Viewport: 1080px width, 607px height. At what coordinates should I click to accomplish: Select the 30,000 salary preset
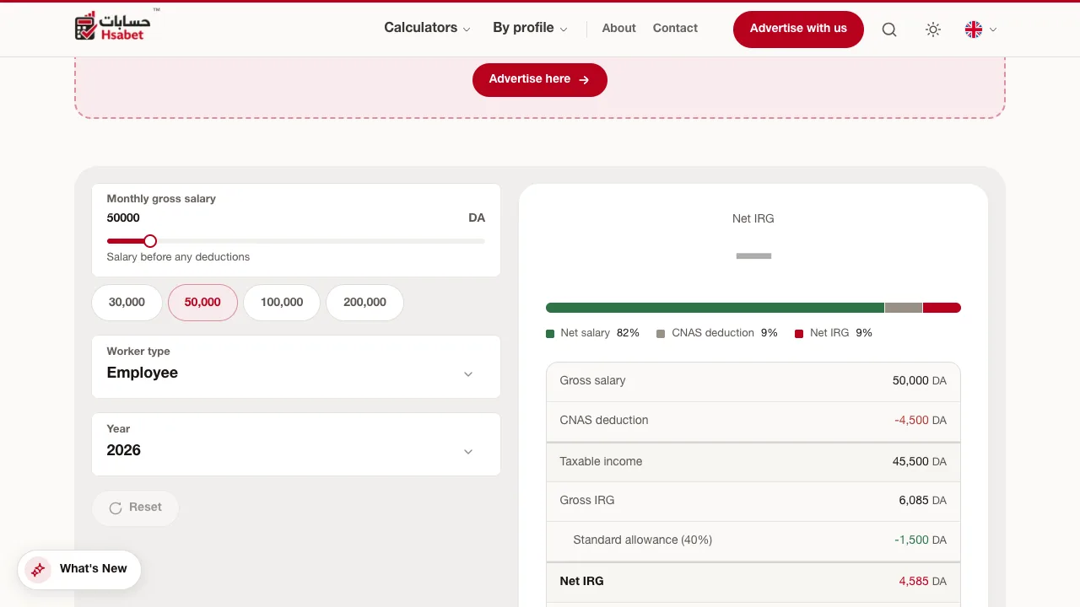click(127, 303)
